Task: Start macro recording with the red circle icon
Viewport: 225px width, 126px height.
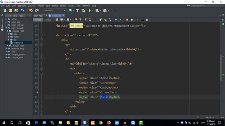Action: (x=127, y=20)
